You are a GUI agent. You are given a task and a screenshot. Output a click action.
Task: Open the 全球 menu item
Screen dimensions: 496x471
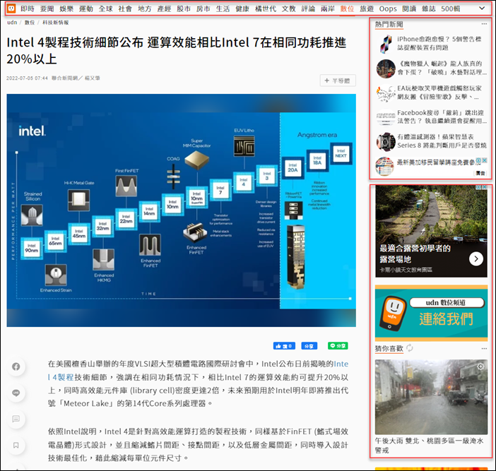pos(106,9)
